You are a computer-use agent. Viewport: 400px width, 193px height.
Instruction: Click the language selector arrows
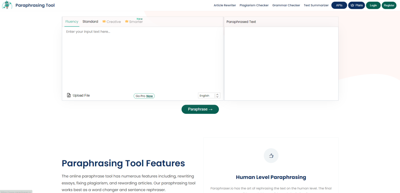click(217, 95)
